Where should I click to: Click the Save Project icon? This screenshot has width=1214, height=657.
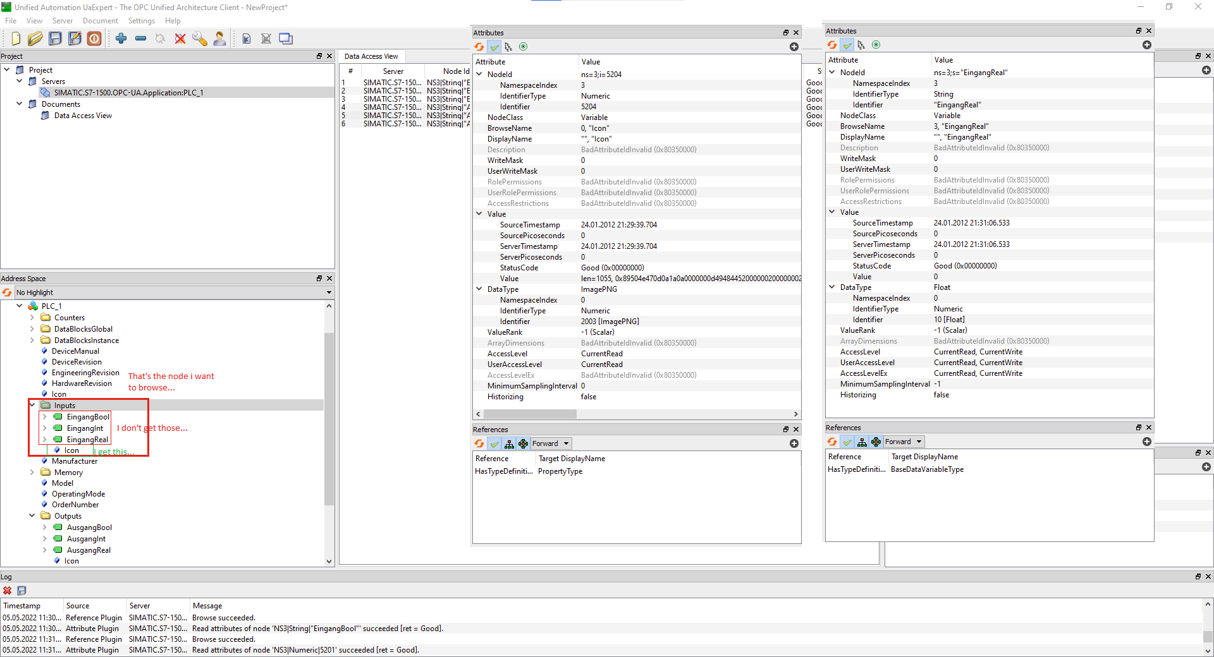click(x=55, y=39)
